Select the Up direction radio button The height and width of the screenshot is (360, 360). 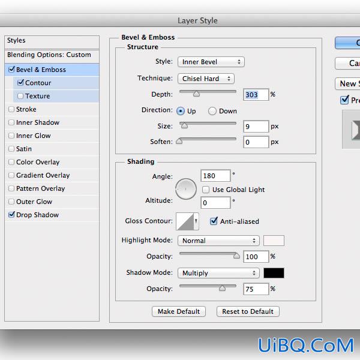(x=181, y=111)
